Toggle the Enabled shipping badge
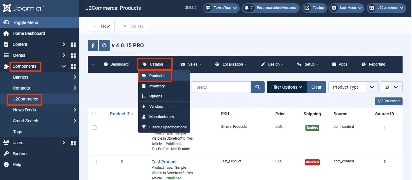This screenshot has width=412, height=180. 312,128
